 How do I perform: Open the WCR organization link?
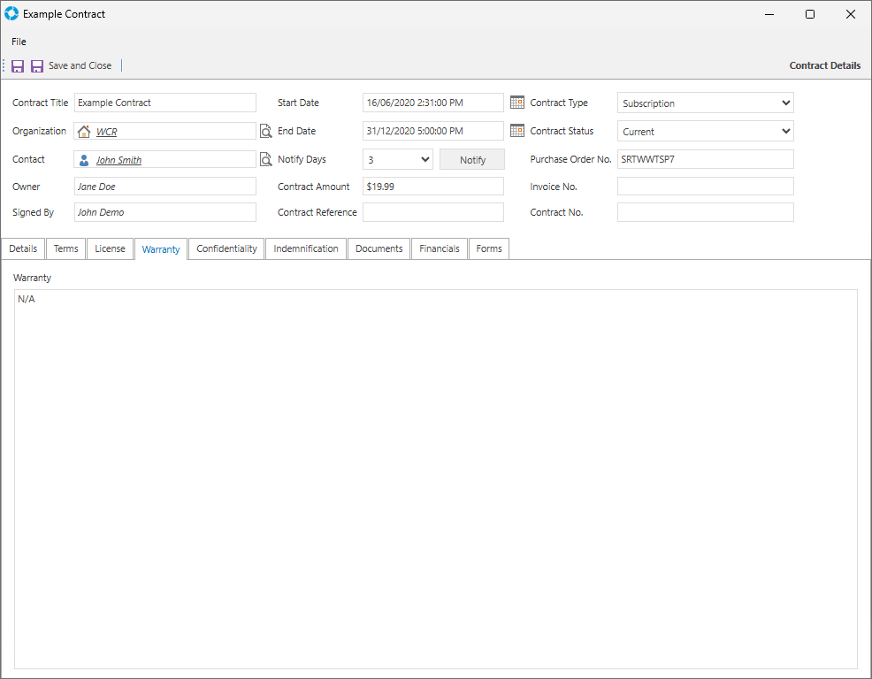106,133
